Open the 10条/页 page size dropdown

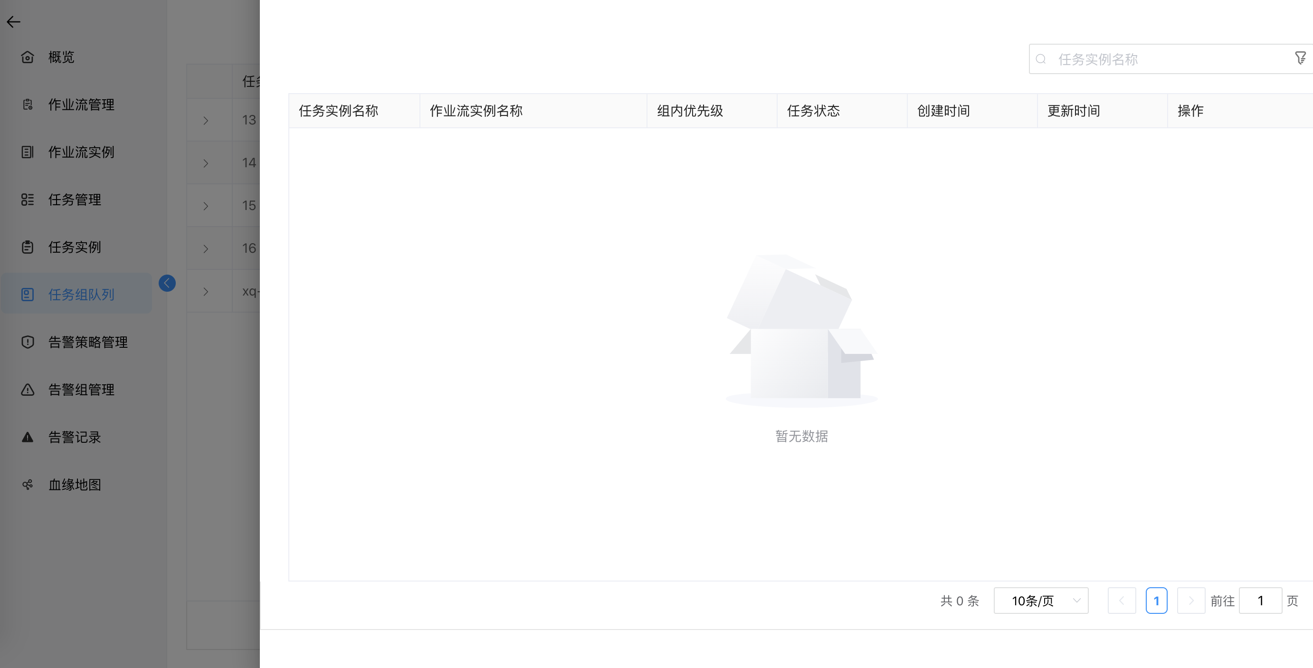pos(1040,601)
